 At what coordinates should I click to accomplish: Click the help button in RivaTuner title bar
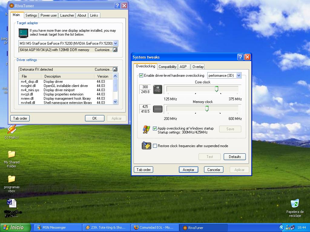point(117,5)
